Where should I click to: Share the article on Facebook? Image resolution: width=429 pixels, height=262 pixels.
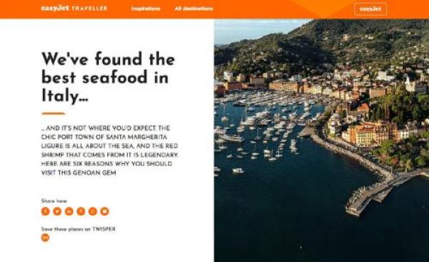click(46, 211)
